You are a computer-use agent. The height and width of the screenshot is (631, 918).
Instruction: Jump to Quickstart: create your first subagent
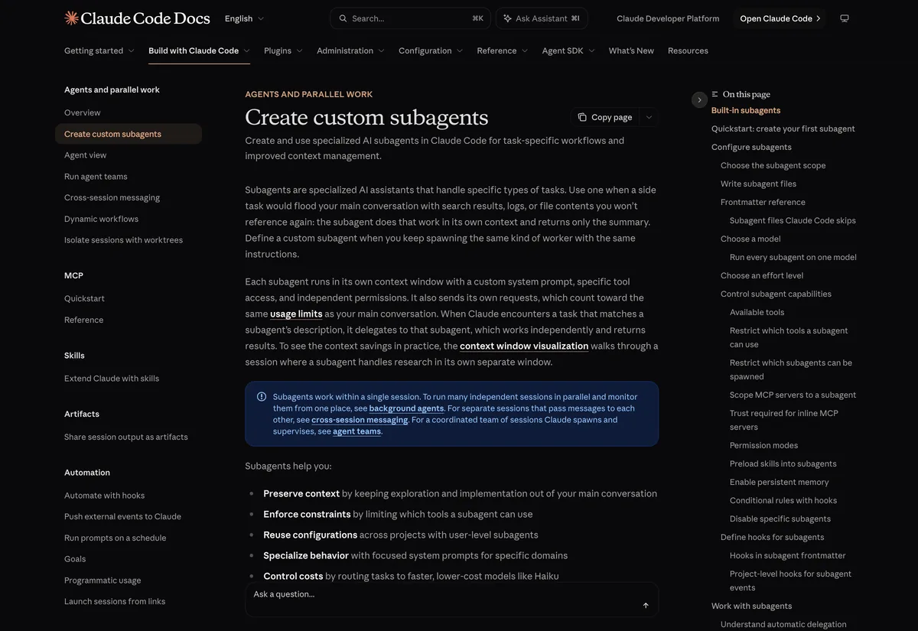point(783,128)
